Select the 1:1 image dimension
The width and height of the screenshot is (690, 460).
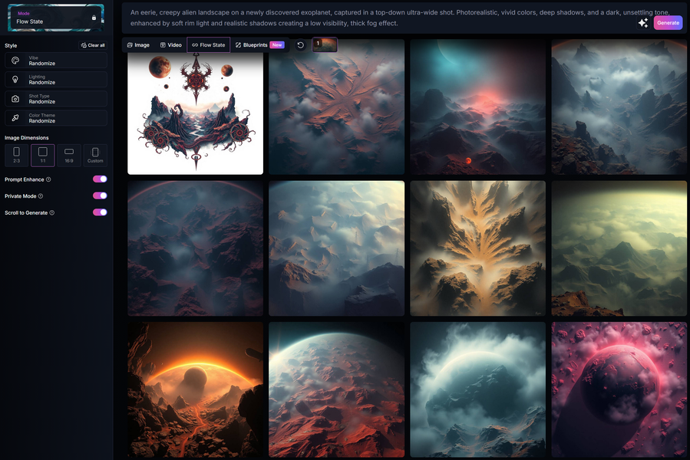pyautogui.click(x=43, y=155)
